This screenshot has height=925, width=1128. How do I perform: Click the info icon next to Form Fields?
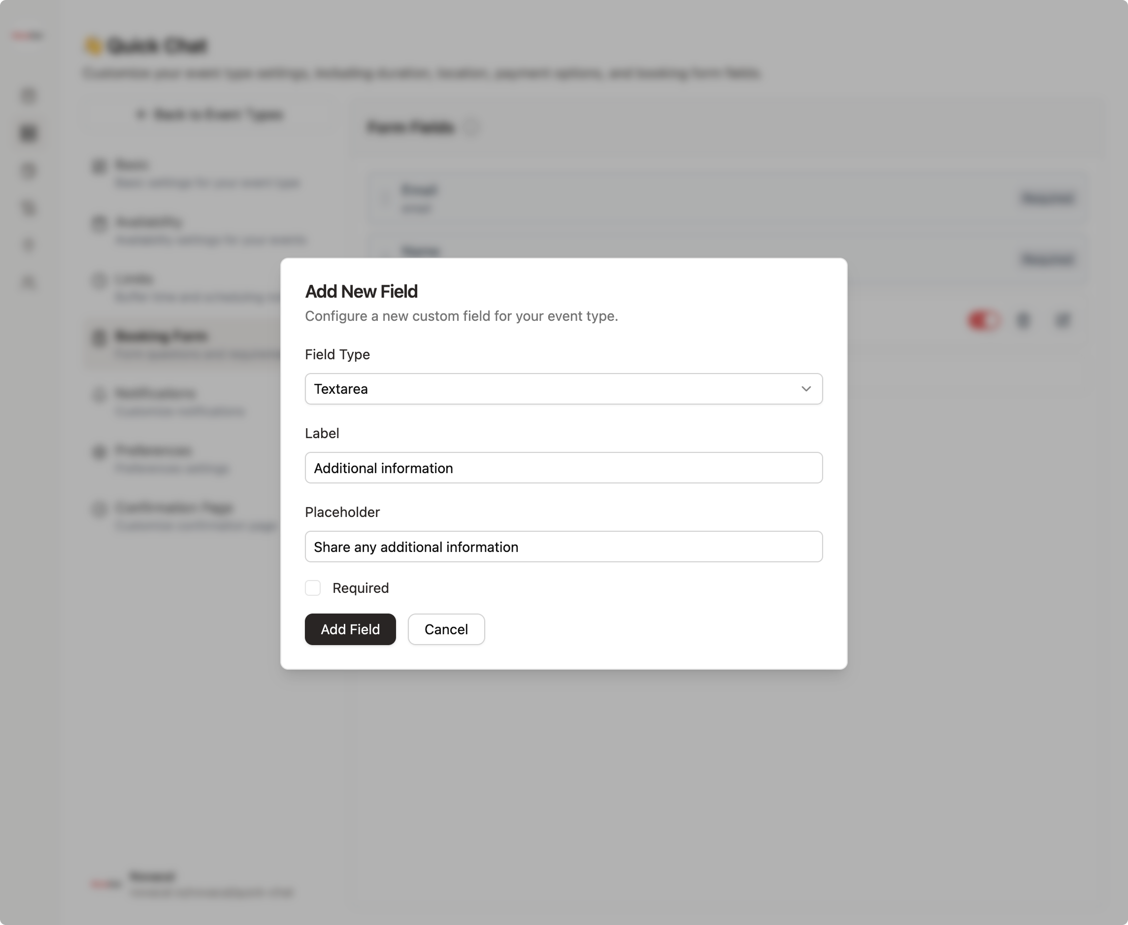click(x=472, y=127)
